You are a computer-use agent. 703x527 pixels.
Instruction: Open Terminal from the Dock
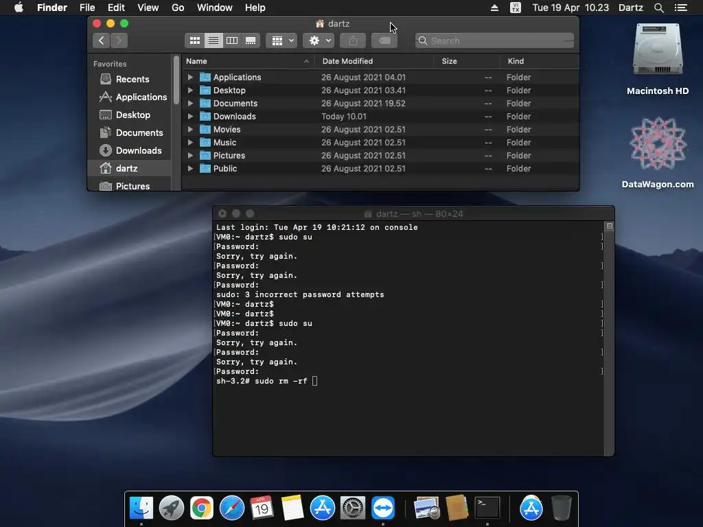pyautogui.click(x=487, y=508)
